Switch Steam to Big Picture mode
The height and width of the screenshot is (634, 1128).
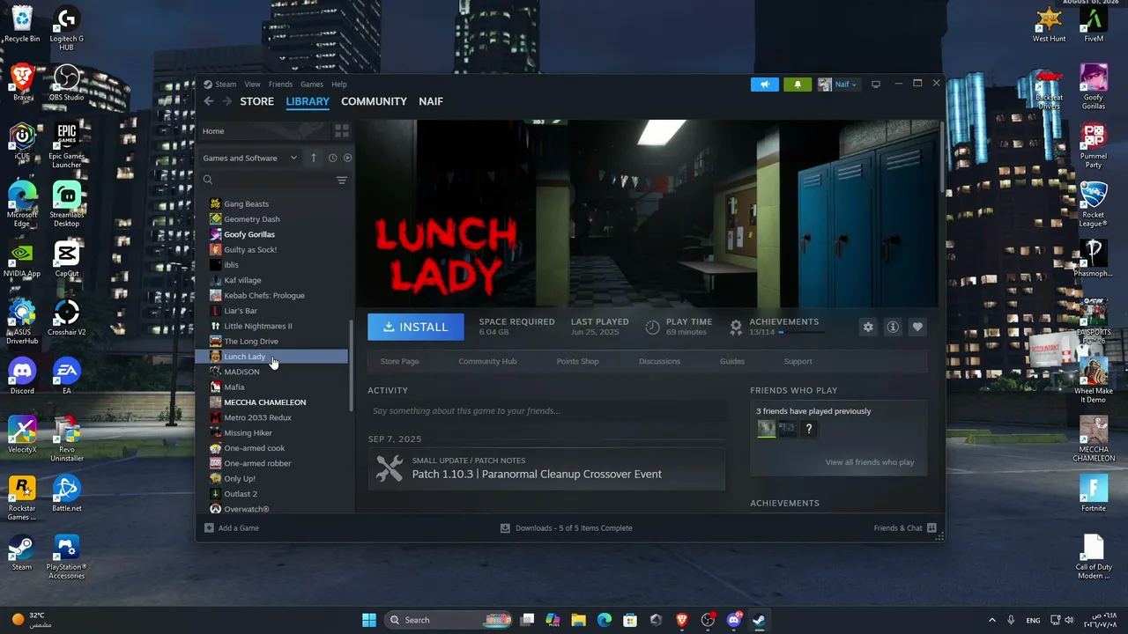875,85
